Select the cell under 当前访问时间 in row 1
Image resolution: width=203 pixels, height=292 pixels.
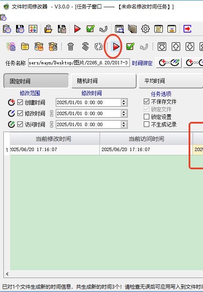pyautogui.click(x=146, y=149)
